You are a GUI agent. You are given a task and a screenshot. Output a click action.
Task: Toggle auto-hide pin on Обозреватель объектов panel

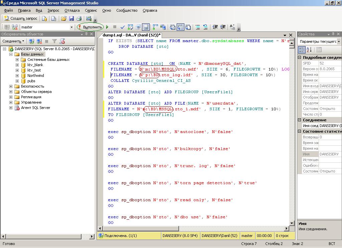click(87, 34)
